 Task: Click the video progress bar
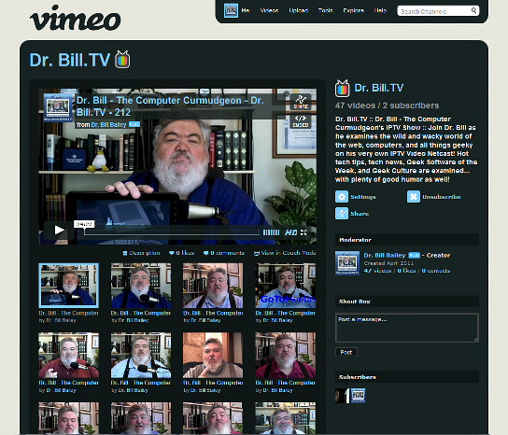(172, 232)
